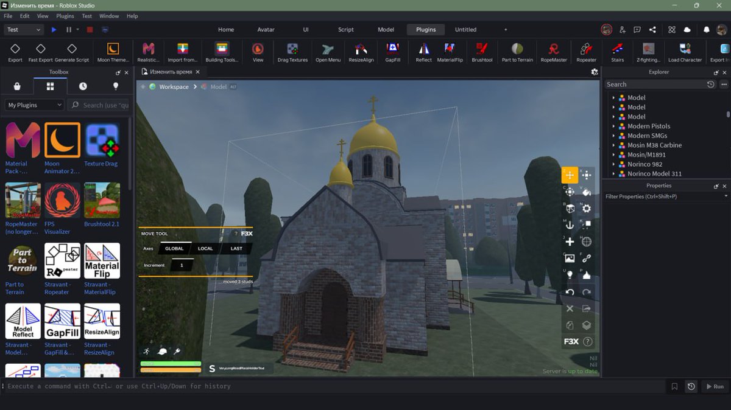Viewport: 731px width, 410px height.
Task: Launch the Brushtool plugin
Action: 482,52
